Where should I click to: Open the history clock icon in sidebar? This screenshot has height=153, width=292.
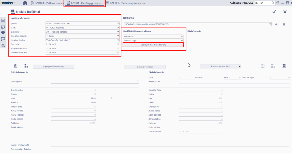pos(3,27)
